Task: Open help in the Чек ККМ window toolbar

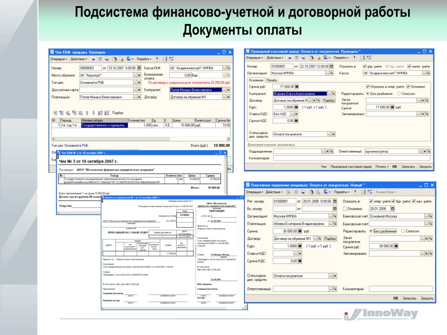Action: click(x=157, y=59)
